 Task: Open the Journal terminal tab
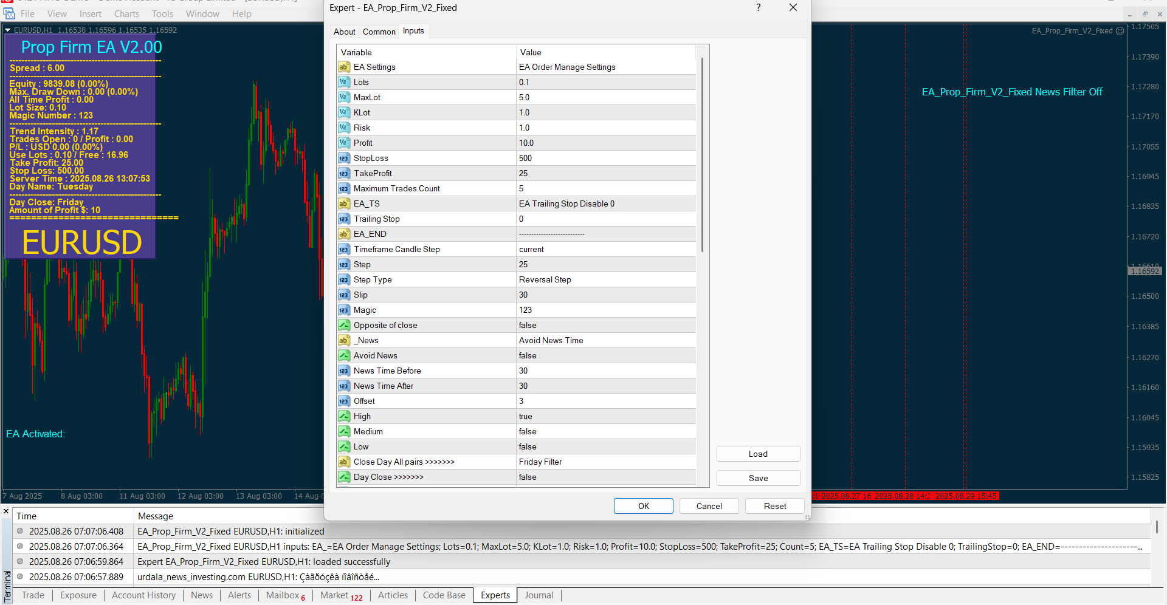539,595
